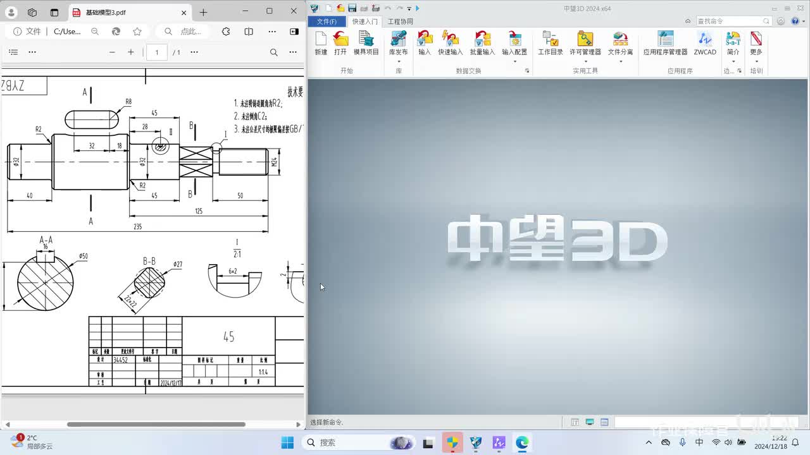
Task: Click taskbar 搜索 search box
Action: (358, 442)
